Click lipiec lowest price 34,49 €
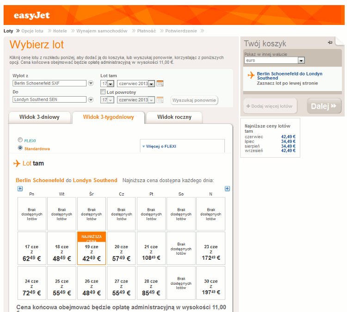 click(288, 141)
